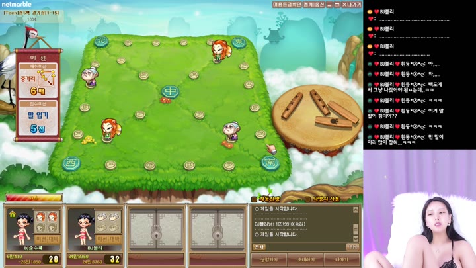Toggle the 자동진행 auto-play checkbox

click(254, 199)
